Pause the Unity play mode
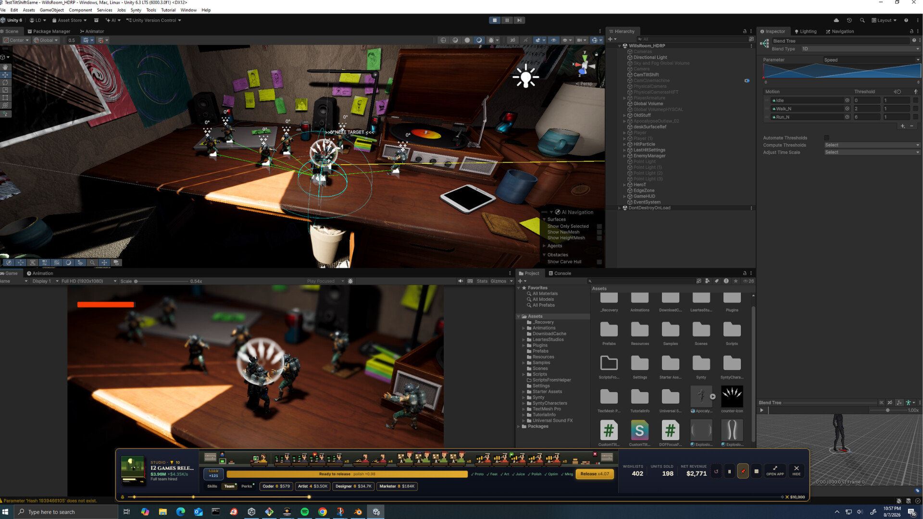 tap(507, 20)
